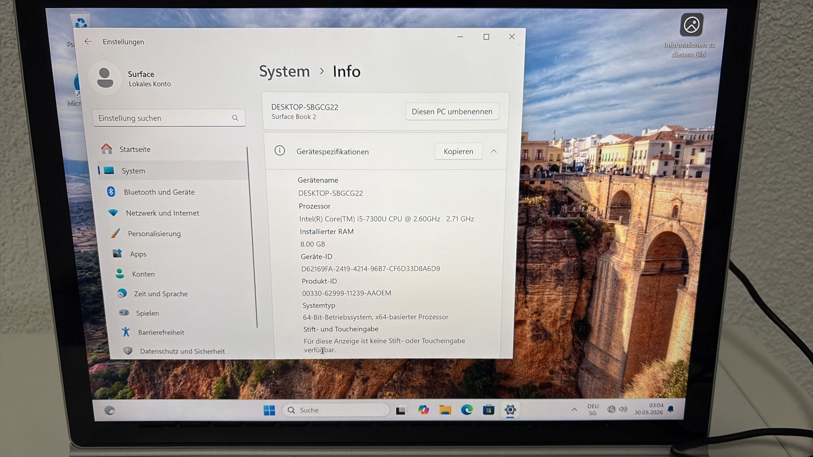
Task: Click the Surface account avatar
Action: coord(105,78)
